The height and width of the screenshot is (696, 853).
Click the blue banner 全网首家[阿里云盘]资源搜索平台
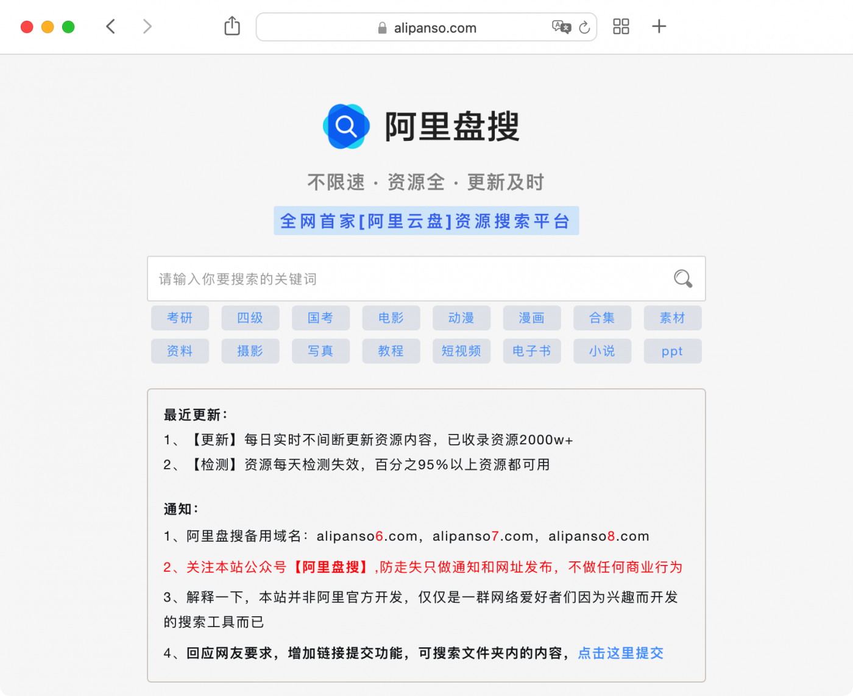tap(426, 221)
